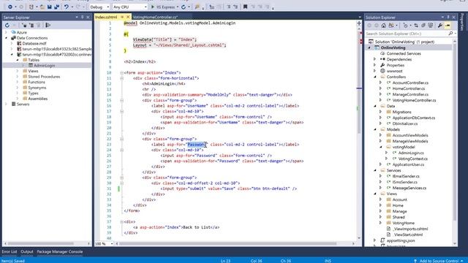The image size is (468, 263).
Task: Select IEmailSender.cs in Services
Action: tap(406, 176)
